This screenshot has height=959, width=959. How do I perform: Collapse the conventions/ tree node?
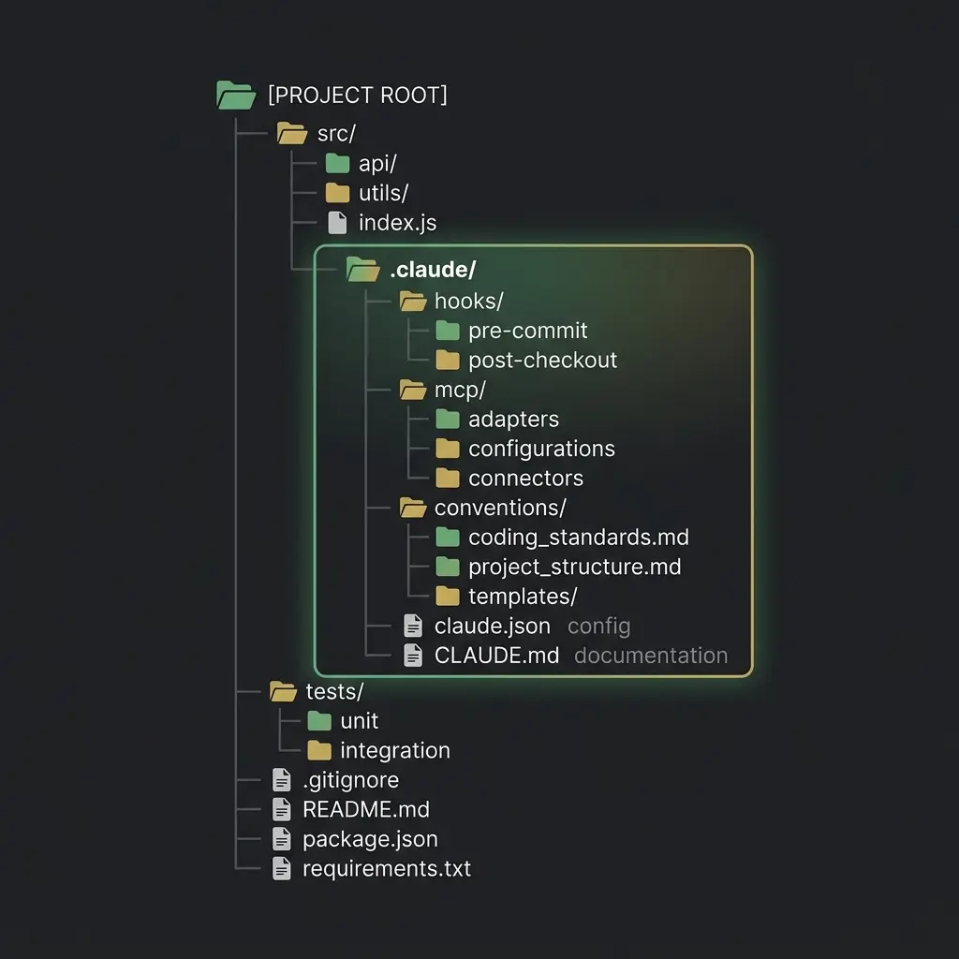[500, 509]
